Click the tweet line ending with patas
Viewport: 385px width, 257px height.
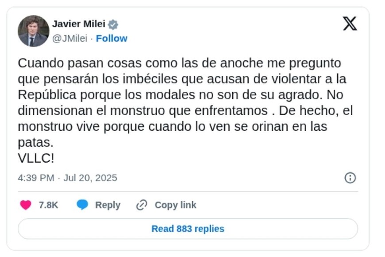tap(35, 143)
